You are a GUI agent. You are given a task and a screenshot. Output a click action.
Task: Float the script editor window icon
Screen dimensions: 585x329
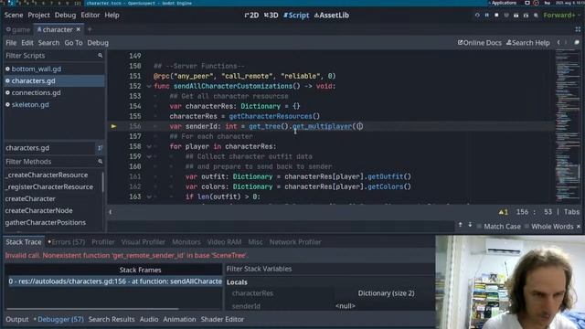click(x=577, y=43)
